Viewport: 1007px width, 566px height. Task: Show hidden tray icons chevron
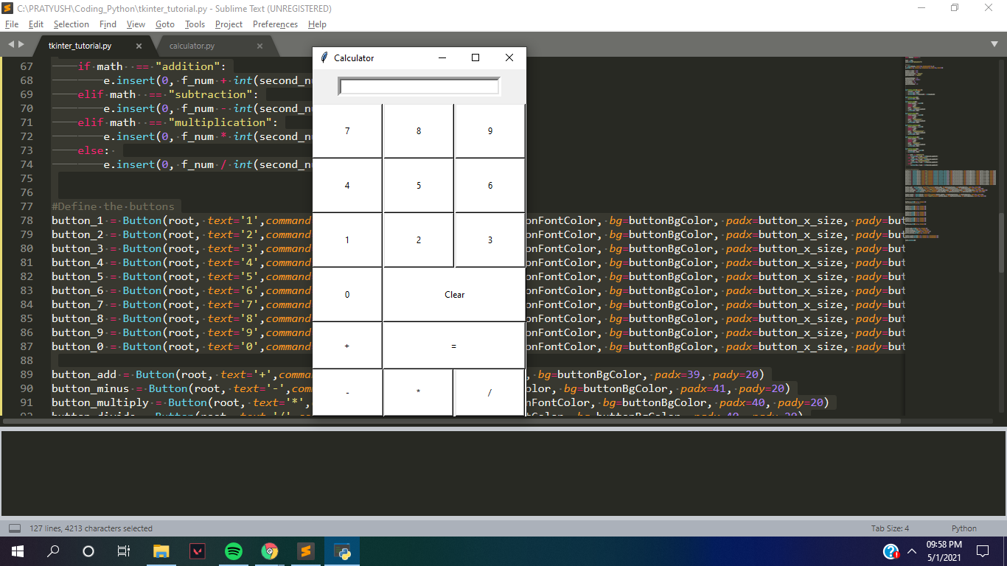[912, 551]
